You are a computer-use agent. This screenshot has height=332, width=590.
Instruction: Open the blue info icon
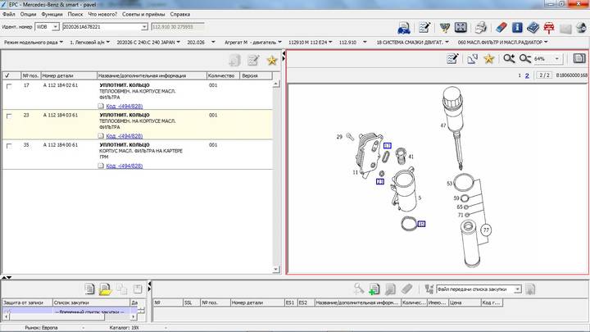point(517,27)
